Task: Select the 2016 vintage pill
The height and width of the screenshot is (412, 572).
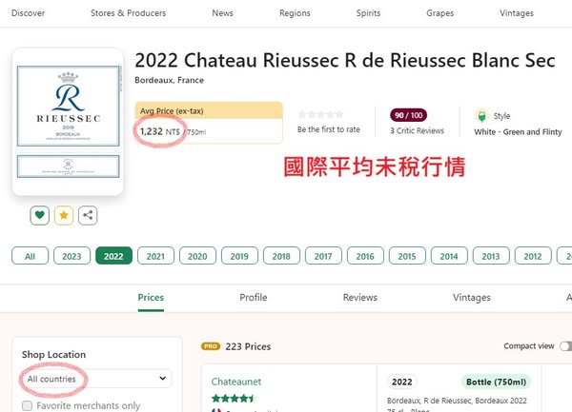Action: (365, 256)
